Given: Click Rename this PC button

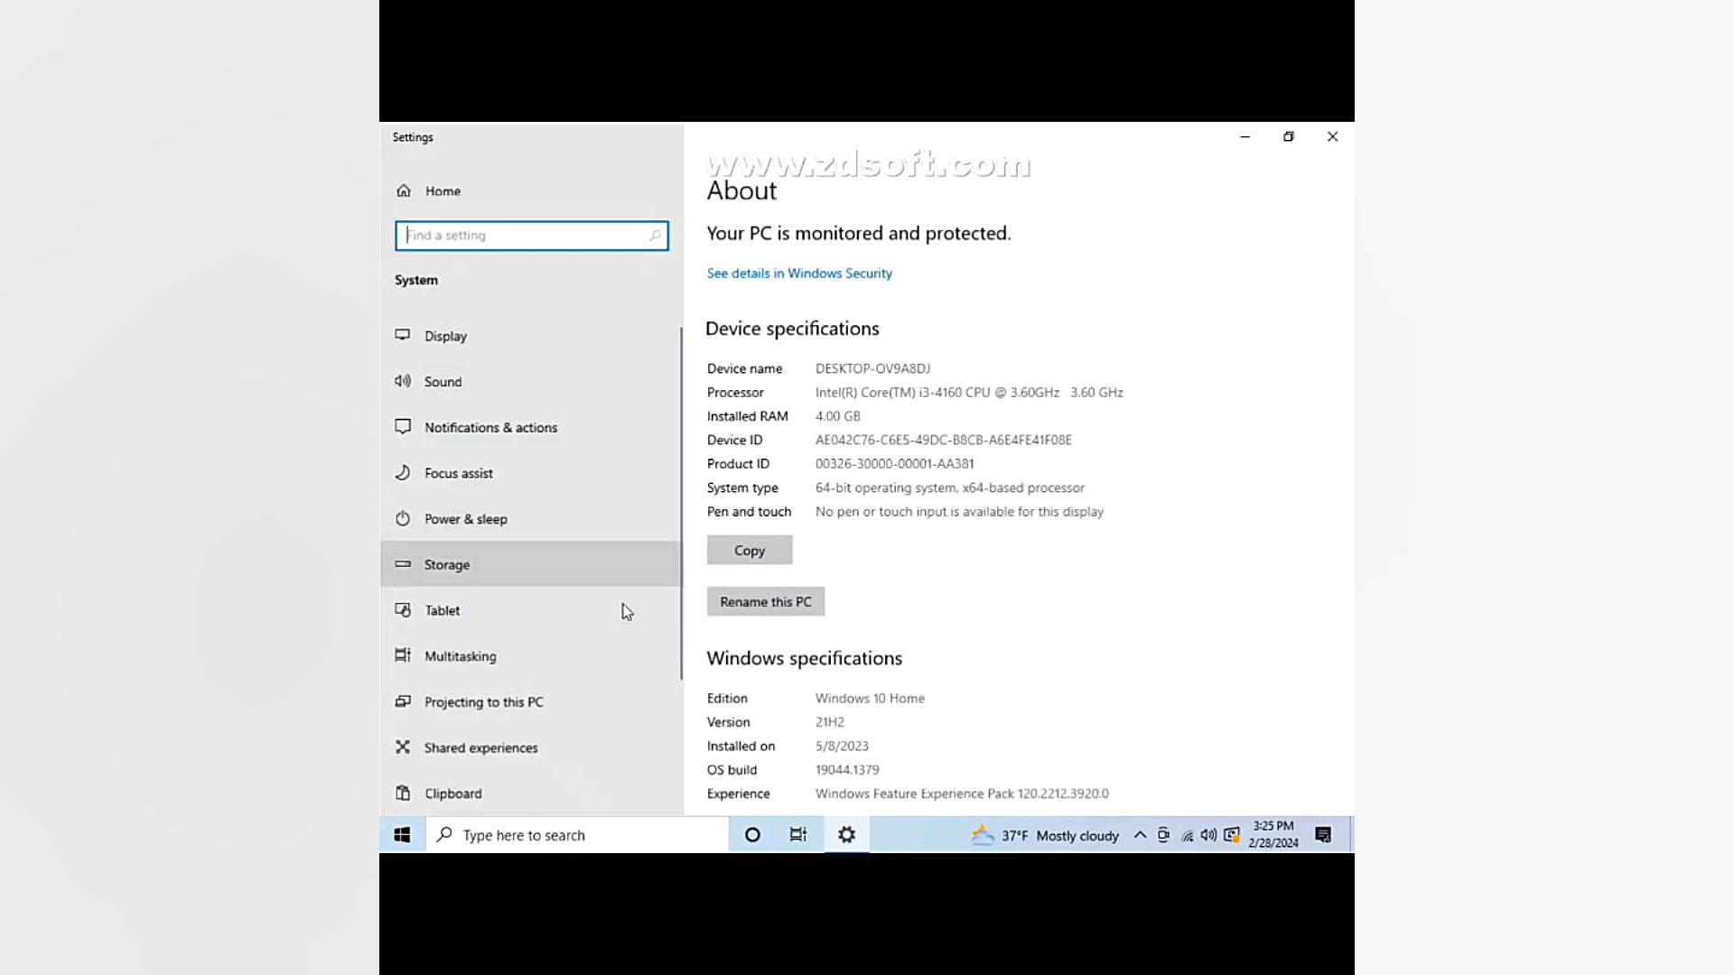Looking at the screenshot, I should (766, 601).
